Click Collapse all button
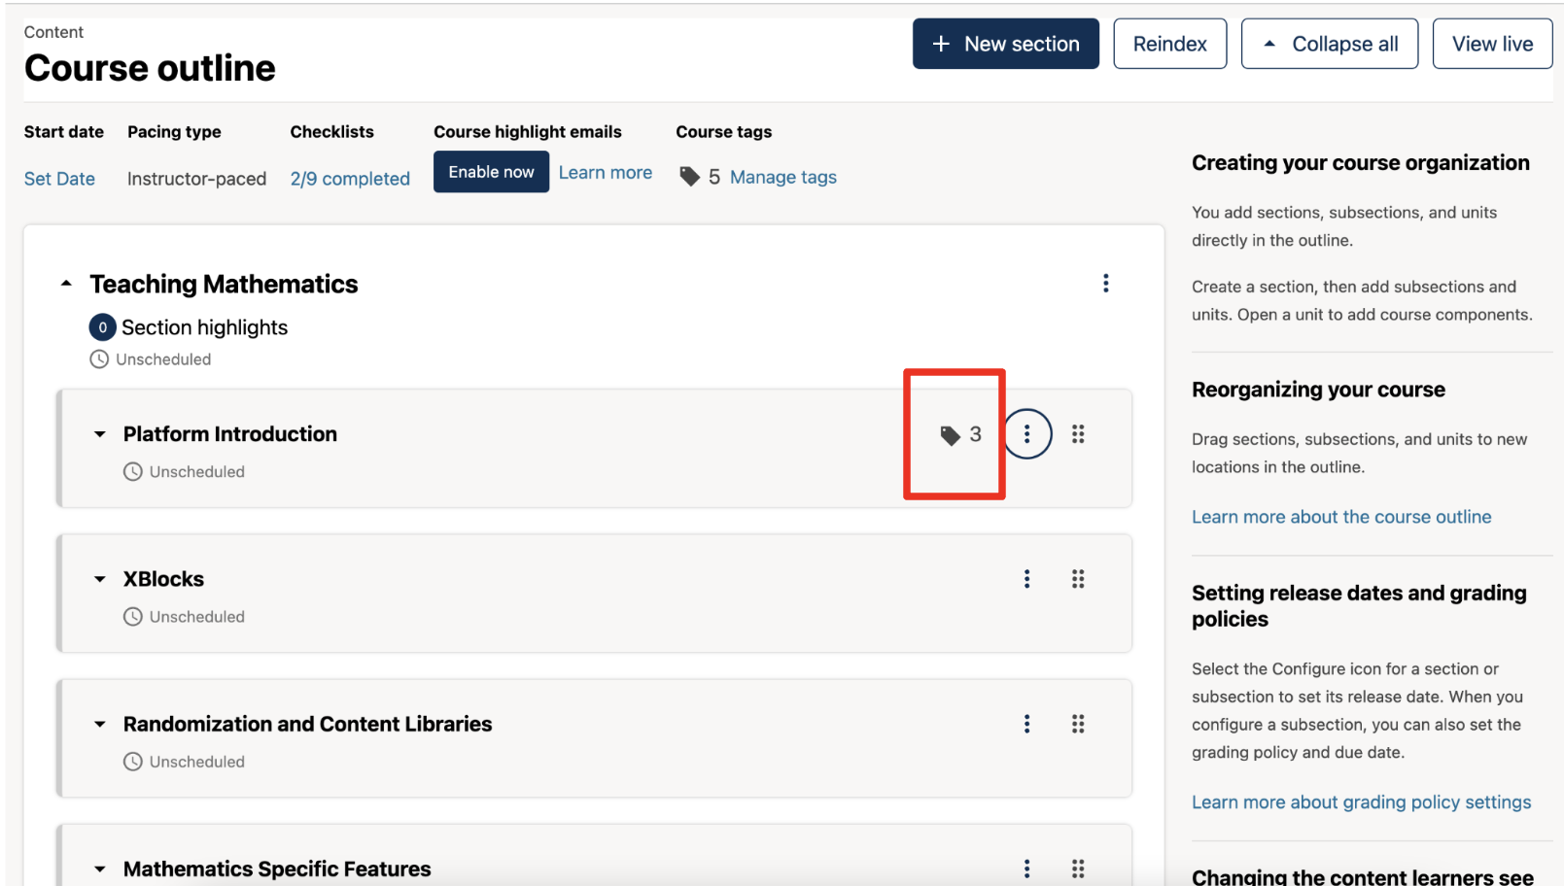This screenshot has width=1564, height=886. click(1329, 44)
